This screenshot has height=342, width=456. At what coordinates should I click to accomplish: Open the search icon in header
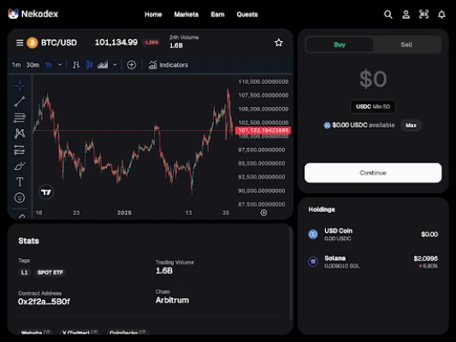(388, 15)
